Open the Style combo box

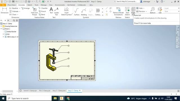(x=172, y=11)
